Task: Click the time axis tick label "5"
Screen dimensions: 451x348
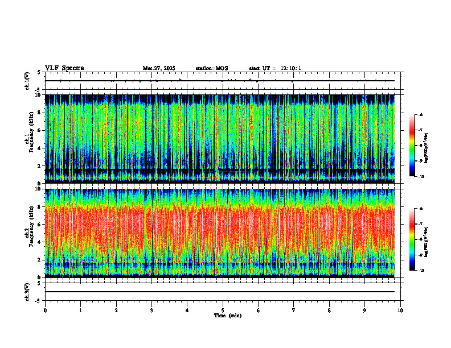Action: click(223, 310)
